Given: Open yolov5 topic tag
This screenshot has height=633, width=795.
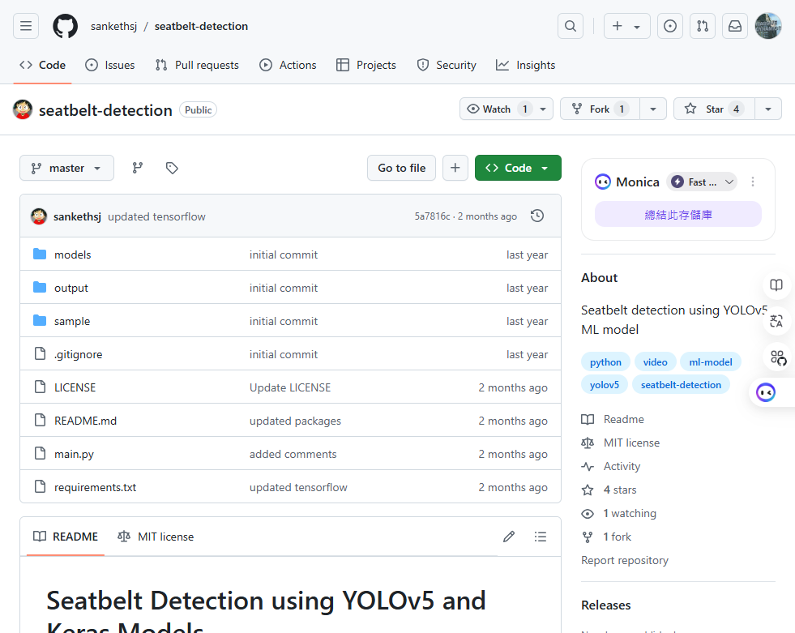Looking at the screenshot, I should [x=605, y=384].
